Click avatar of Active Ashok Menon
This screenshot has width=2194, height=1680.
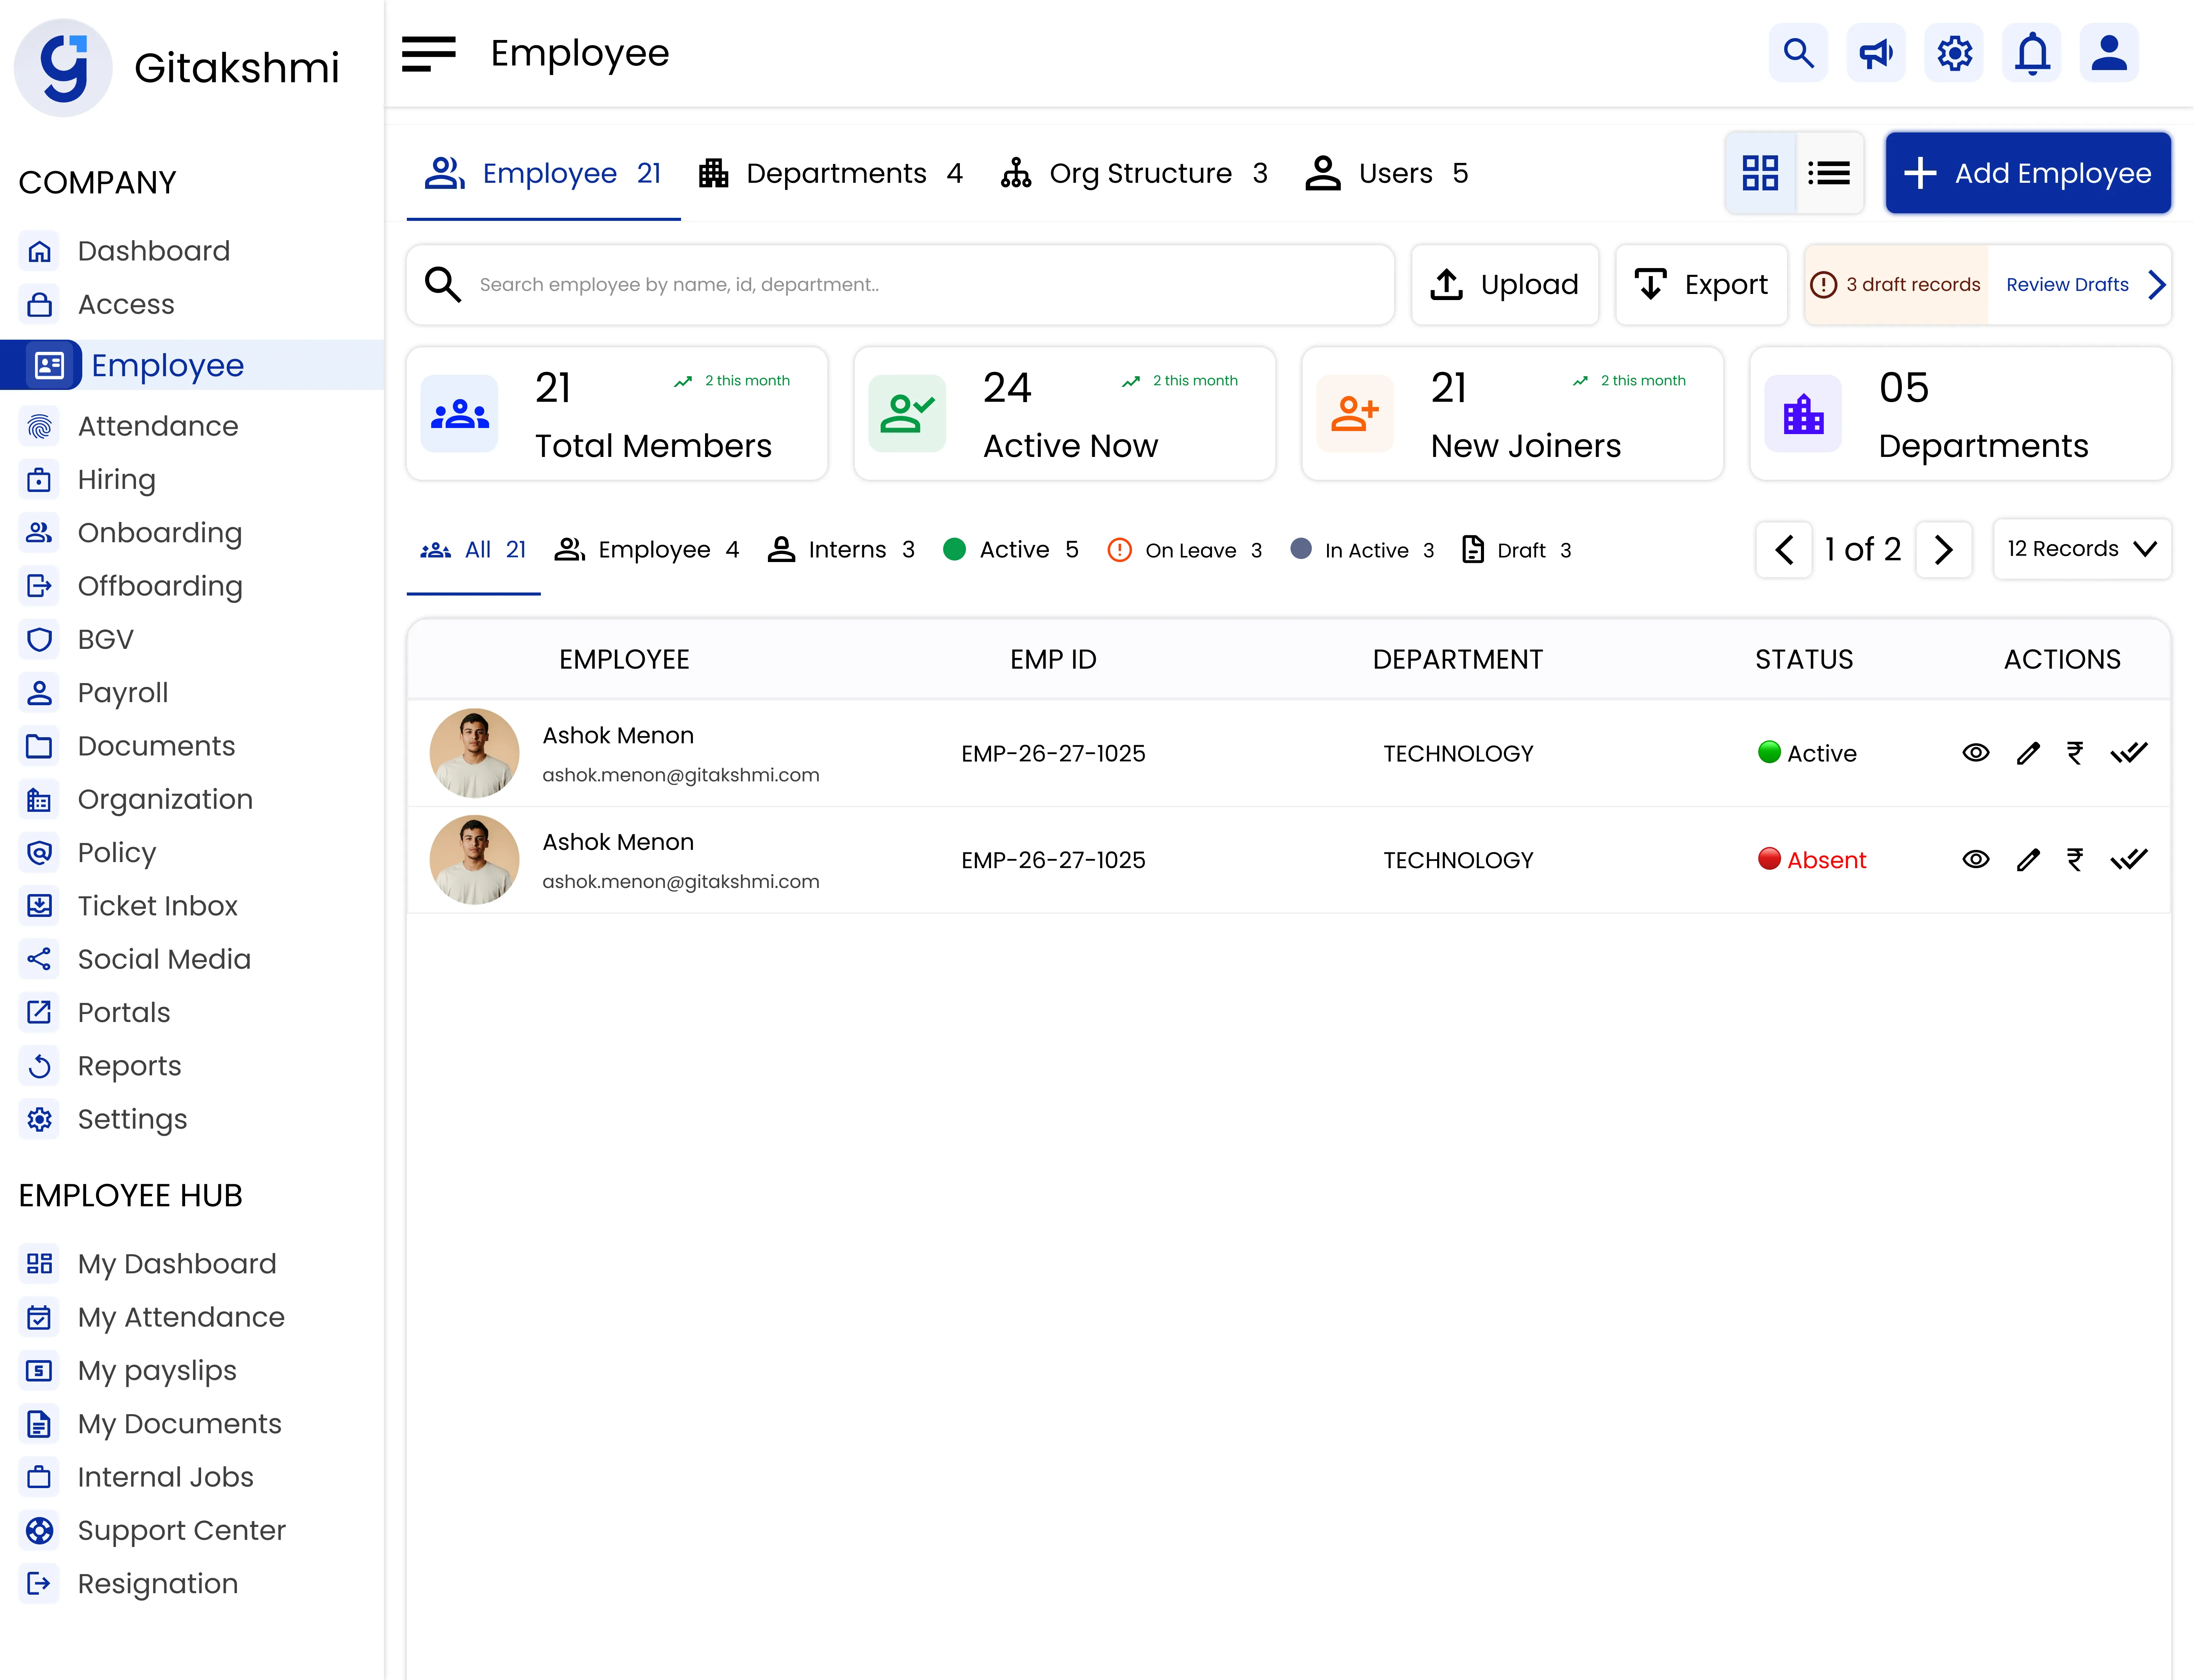(x=474, y=753)
